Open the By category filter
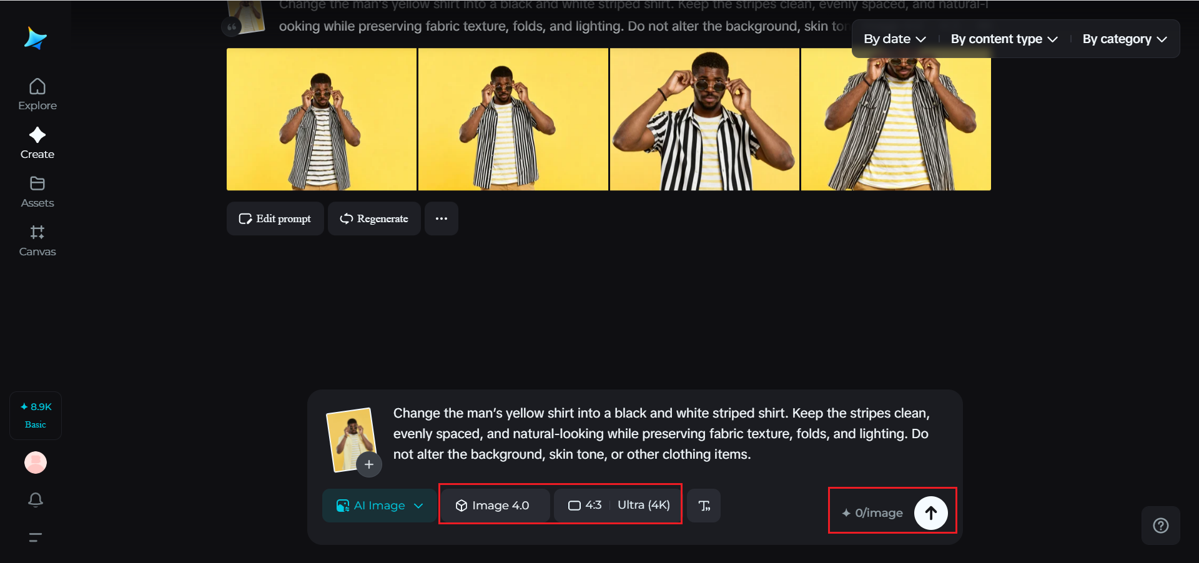The height and width of the screenshot is (563, 1199). (1124, 39)
